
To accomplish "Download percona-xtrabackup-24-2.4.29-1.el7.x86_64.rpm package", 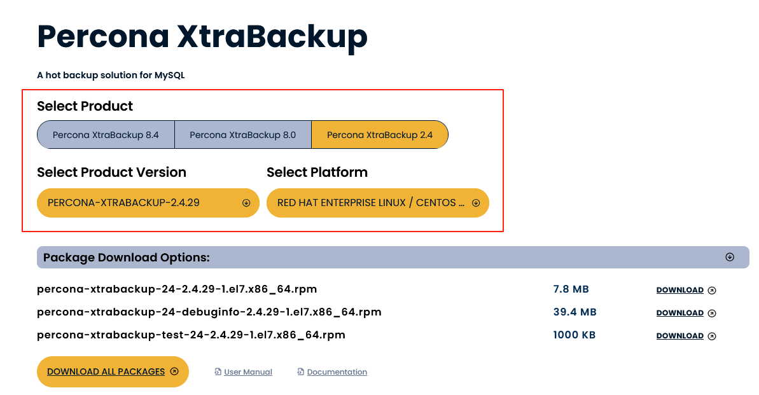I will (x=679, y=290).
